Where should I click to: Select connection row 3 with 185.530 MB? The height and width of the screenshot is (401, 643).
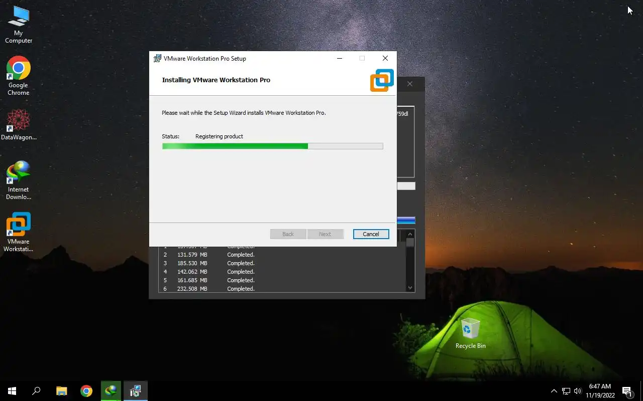(x=282, y=263)
